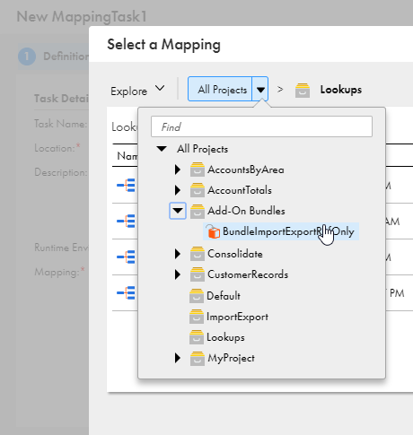Select AccountsByArea in the tree
This screenshot has width=413, height=435.
246,170
